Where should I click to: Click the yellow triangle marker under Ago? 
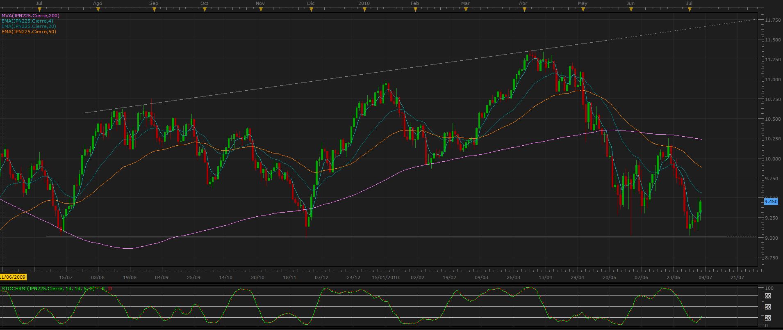pos(98,10)
